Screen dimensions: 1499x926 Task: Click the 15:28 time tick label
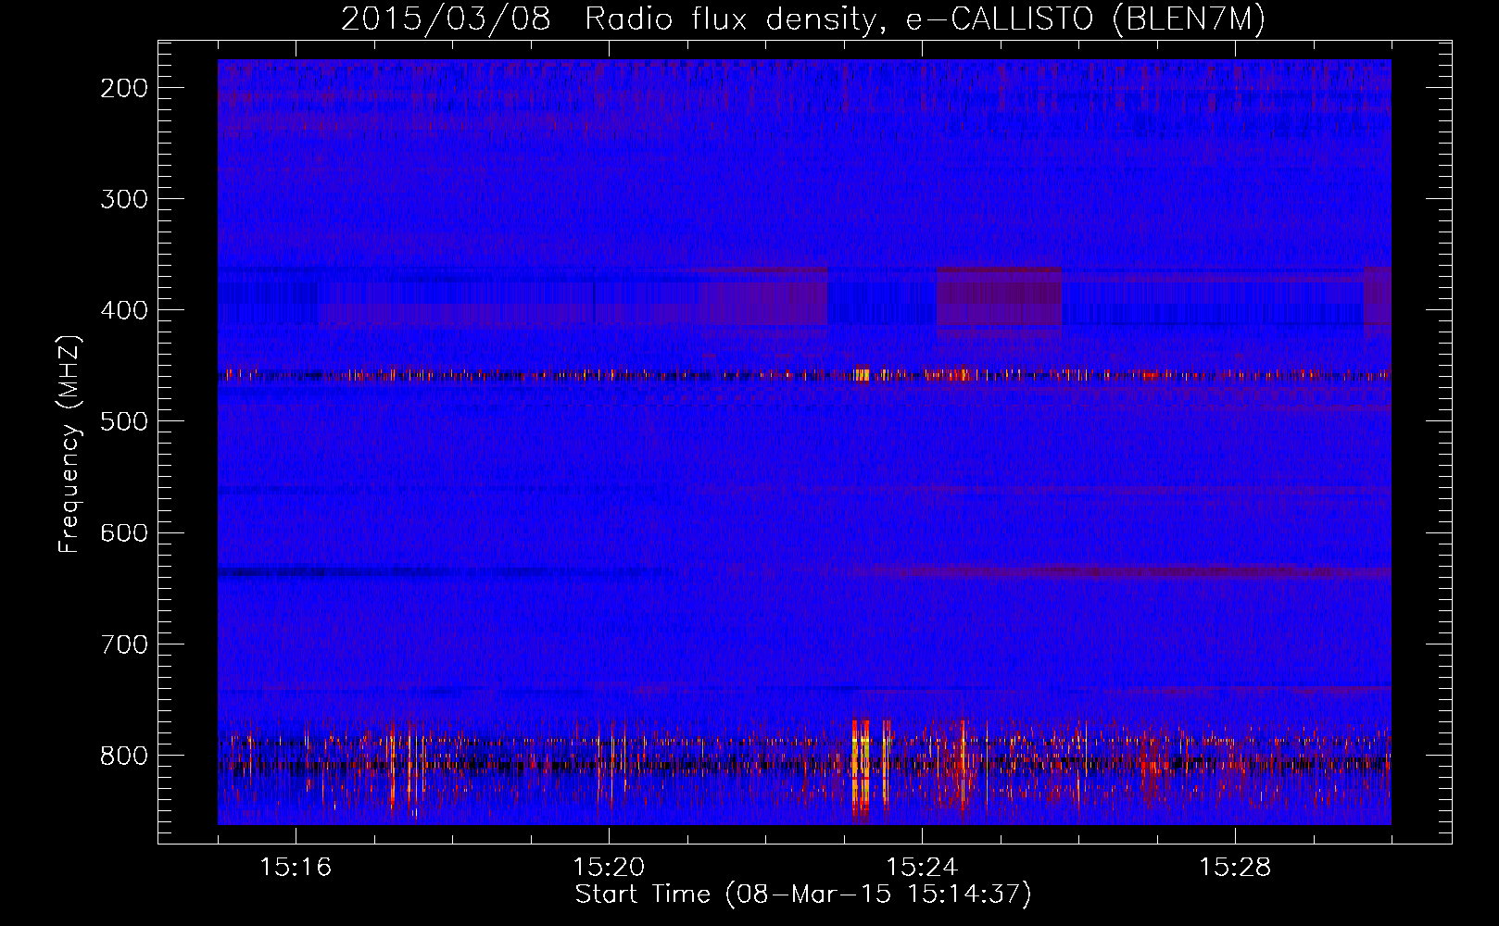point(1235,868)
